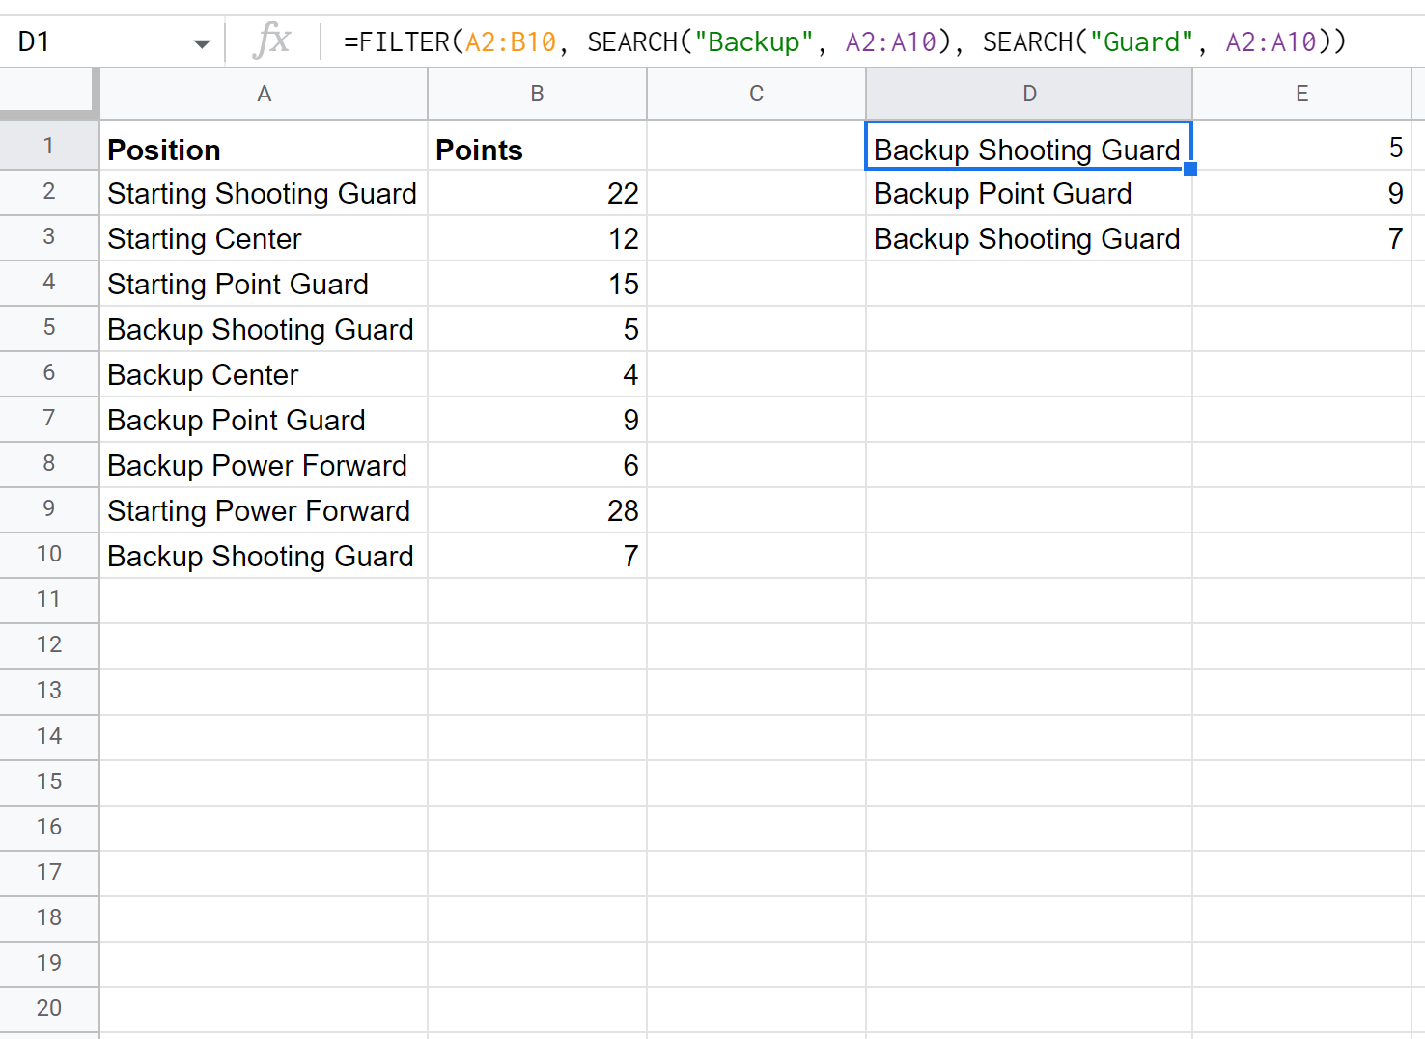Image resolution: width=1425 pixels, height=1039 pixels.
Task: Click Backup Shooting Guard in cell D3
Action: pyautogui.click(x=1029, y=238)
